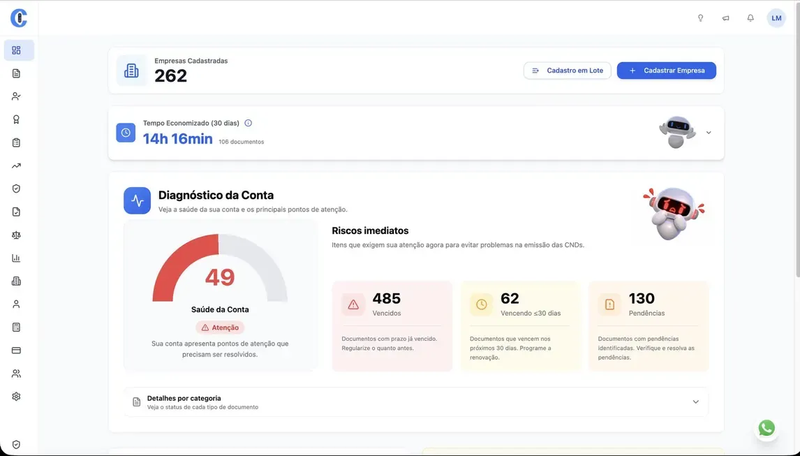Click the Riscos imediatos heading
800x456 pixels.
click(370, 231)
